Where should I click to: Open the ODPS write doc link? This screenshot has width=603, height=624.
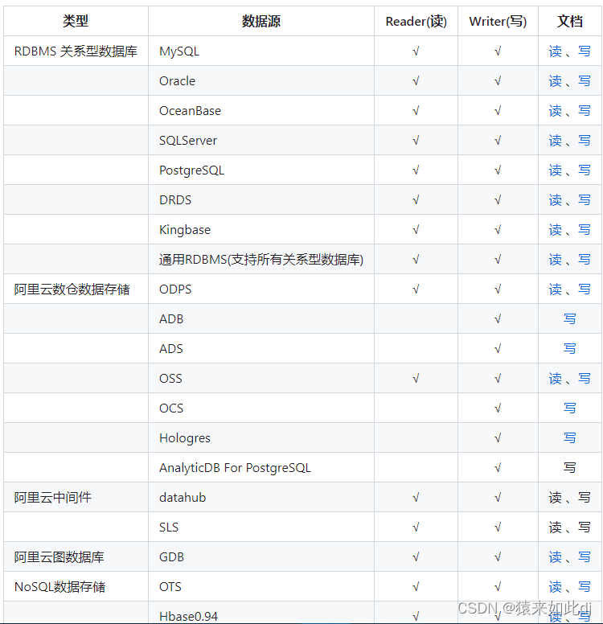click(585, 289)
